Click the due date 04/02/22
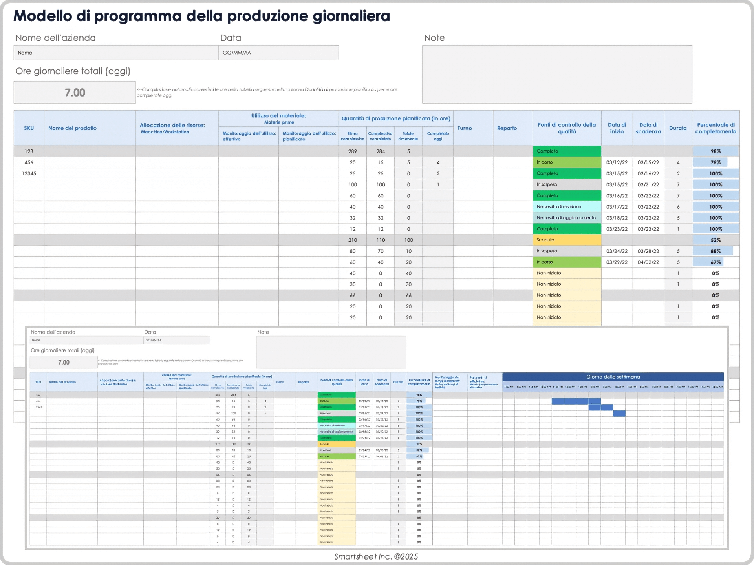The width and height of the screenshot is (754, 565). coord(648,262)
